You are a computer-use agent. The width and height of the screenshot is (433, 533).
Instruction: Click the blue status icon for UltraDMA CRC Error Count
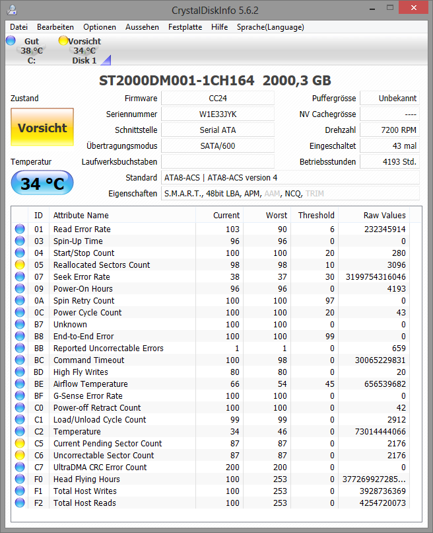tap(20, 467)
